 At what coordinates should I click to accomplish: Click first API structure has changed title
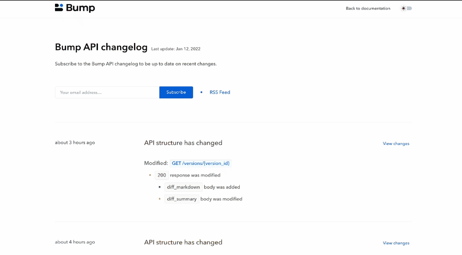(x=183, y=143)
